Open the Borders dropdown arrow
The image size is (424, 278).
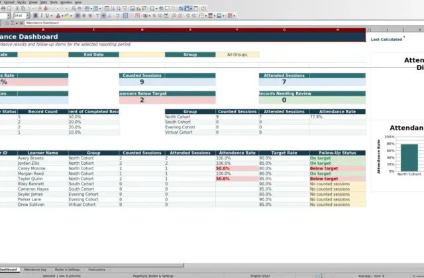pos(206,16)
